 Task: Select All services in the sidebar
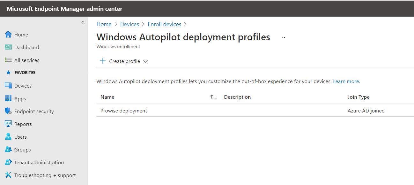pyautogui.click(x=27, y=60)
